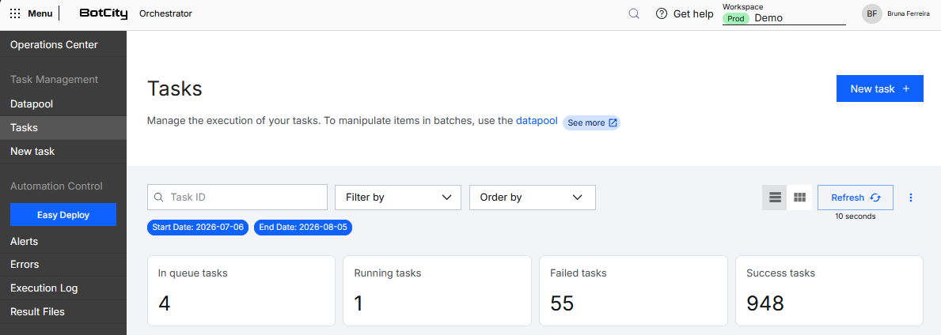Click the See more external link badge
Viewport: 941px width, 335px height.
[x=592, y=122]
